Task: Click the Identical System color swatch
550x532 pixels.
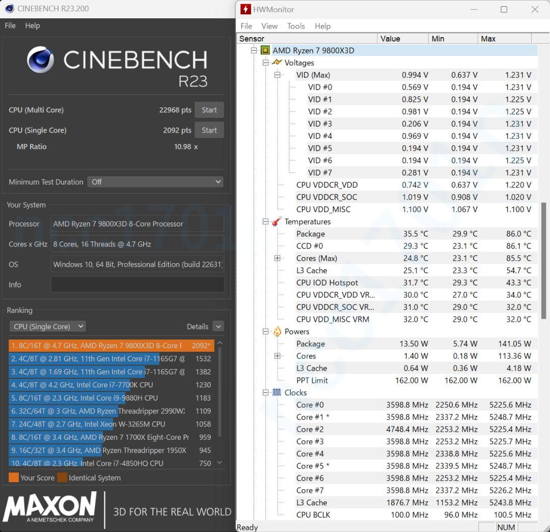Action: pos(62,478)
